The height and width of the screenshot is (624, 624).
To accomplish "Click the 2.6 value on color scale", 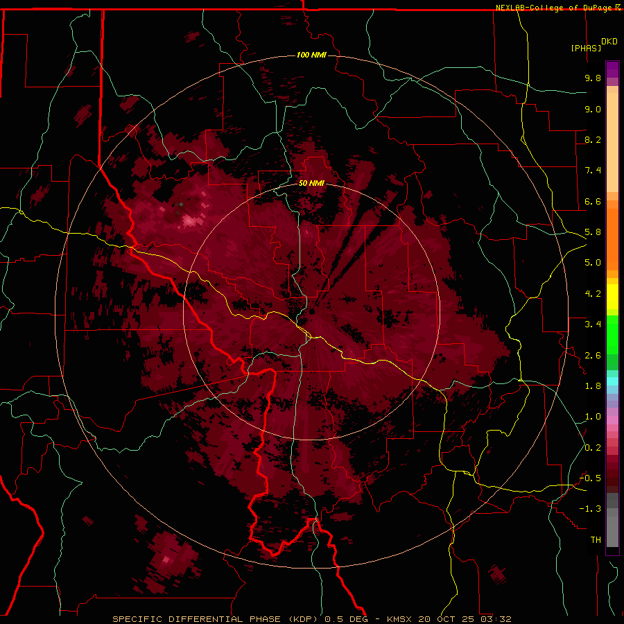I will tap(593, 356).
